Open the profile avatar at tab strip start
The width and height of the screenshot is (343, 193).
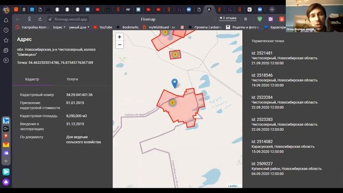click(x=6, y=10)
